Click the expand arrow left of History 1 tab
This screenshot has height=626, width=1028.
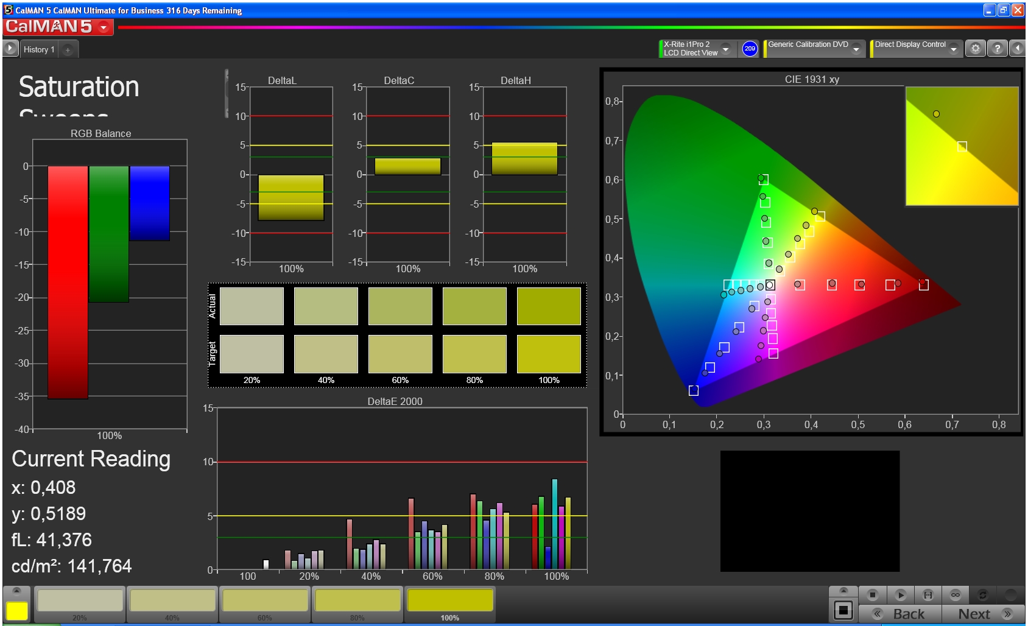pyautogui.click(x=10, y=48)
